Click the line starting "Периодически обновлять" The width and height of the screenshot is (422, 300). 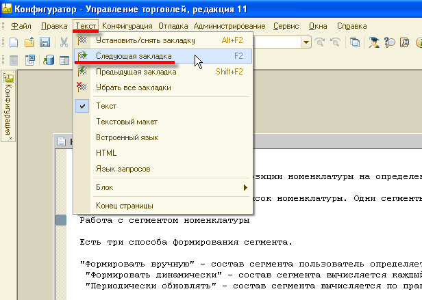click(x=253, y=286)
